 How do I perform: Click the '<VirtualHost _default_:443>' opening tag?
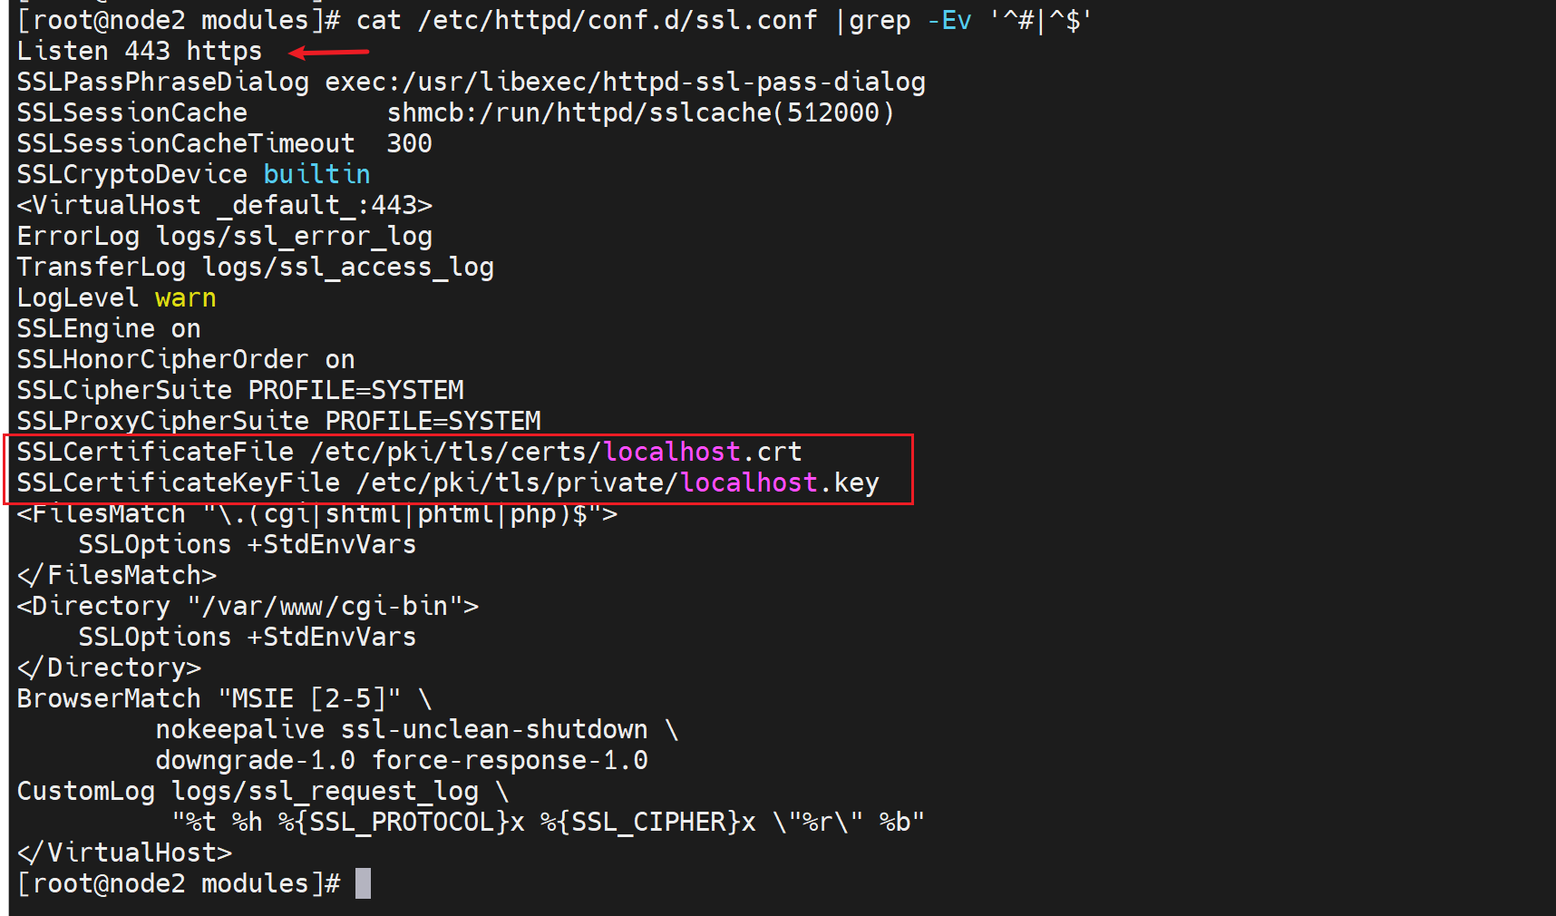(224, 205)
